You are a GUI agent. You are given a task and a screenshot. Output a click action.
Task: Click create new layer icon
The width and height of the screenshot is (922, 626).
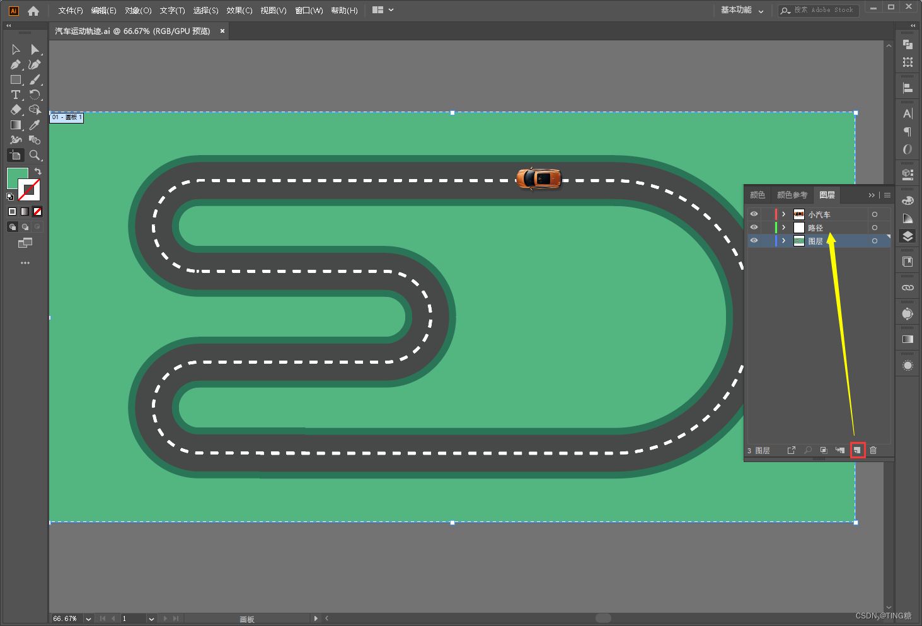click(x=857, y=450)
